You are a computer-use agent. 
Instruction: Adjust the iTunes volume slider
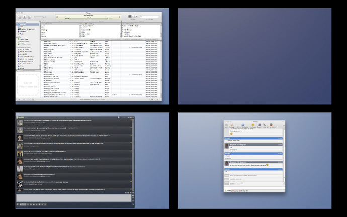coord(40,17)
